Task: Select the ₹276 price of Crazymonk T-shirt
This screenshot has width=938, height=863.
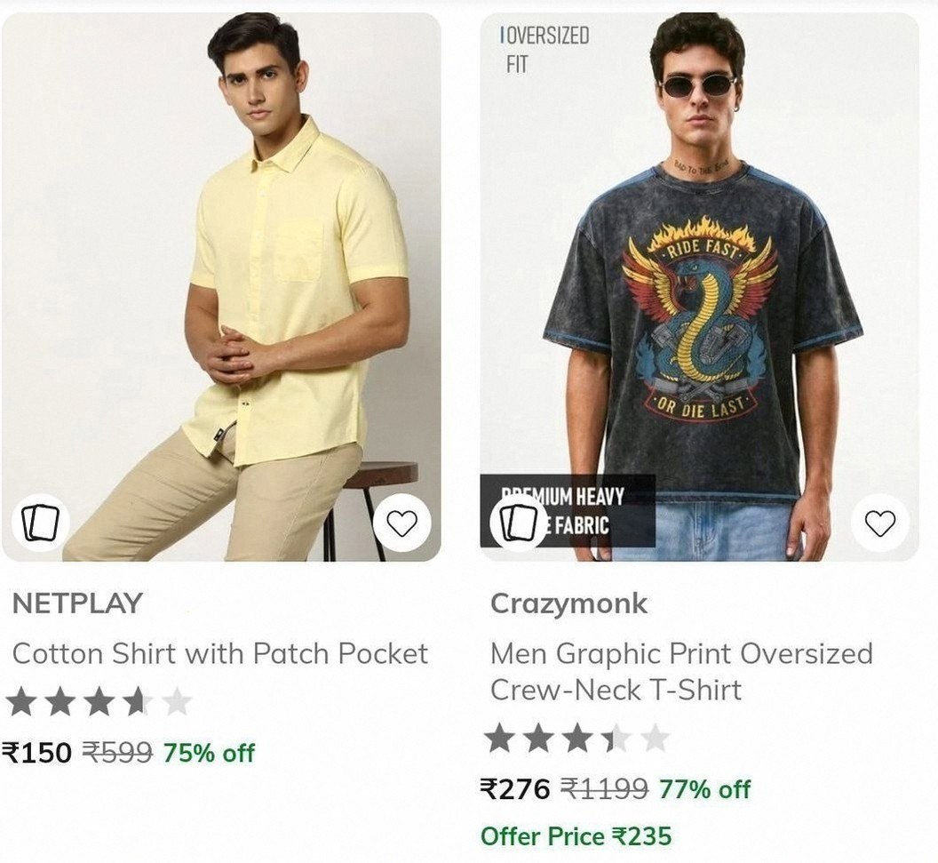Action: coord(515,789)
